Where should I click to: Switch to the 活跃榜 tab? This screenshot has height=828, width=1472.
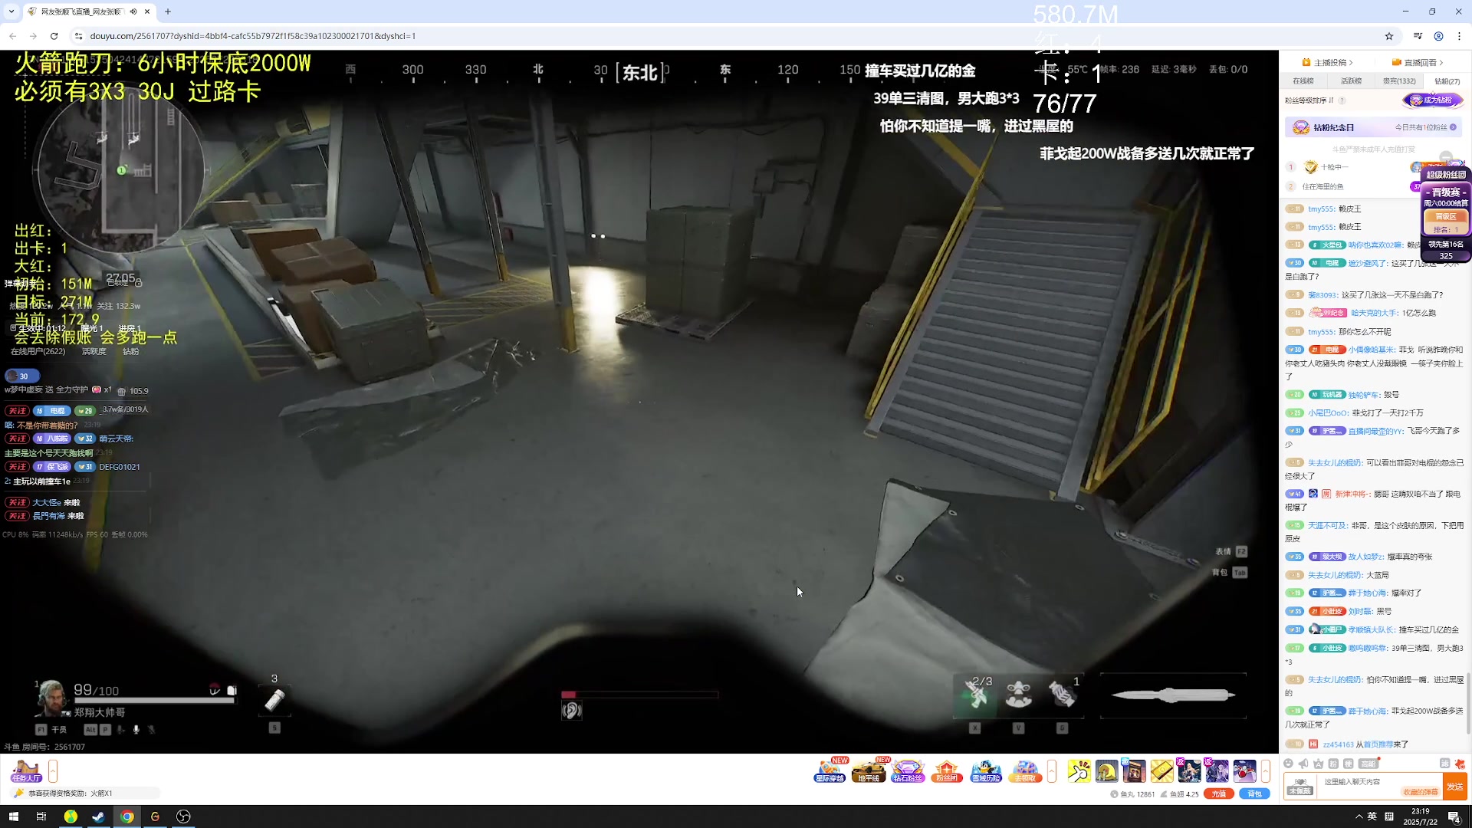1351,81
